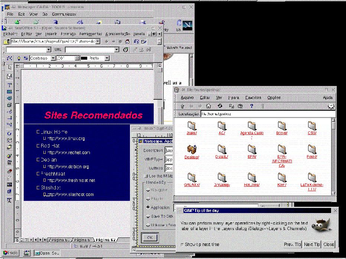Viewport: 346px width, 259px height.
Task: Select the 3D objects tool in the StarOffice toolbox
Action: 10,105
